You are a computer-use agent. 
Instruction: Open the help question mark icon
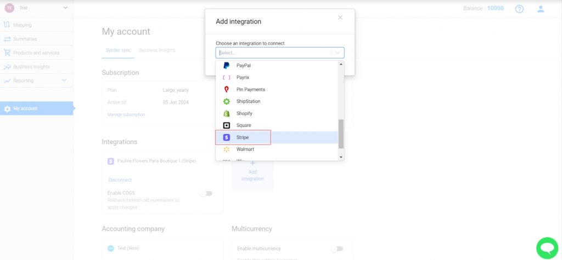519,9
